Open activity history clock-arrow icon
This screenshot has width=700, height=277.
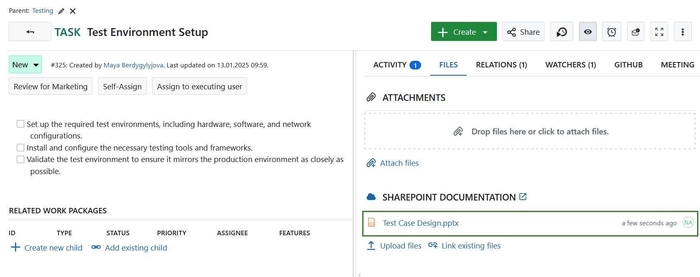pos(562,32)
